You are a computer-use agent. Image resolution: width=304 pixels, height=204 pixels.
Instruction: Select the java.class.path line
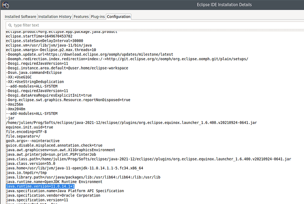coord(148,159)
